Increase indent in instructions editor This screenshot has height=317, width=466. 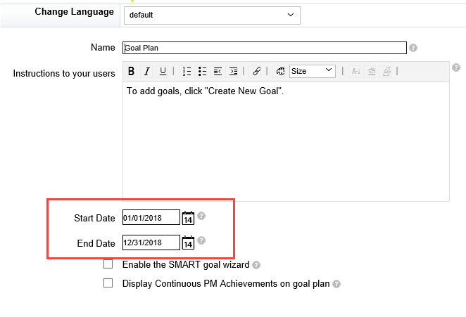coord(234,71)
